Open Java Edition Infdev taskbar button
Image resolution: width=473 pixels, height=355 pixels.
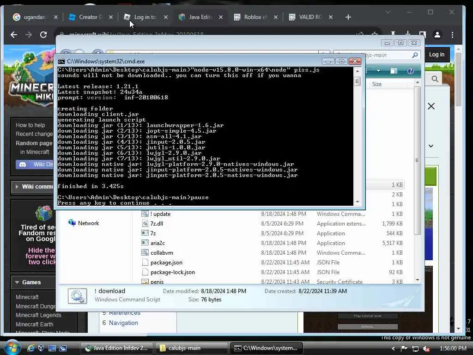coord(117,348)
